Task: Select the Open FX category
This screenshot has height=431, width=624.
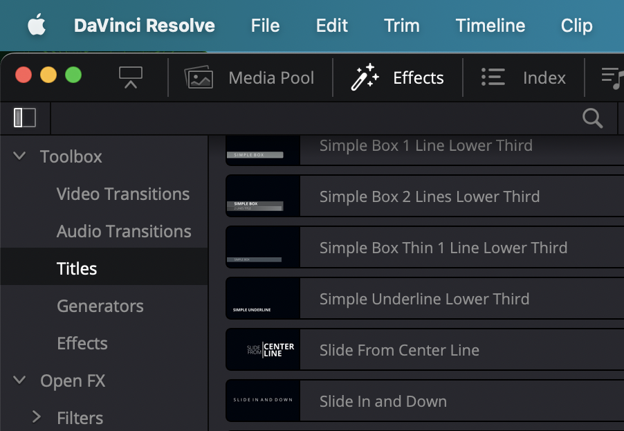Action: tap(73, 380)
